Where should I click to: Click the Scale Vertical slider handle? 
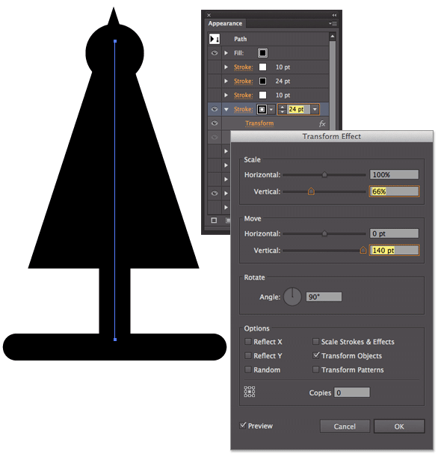(311, 191)
